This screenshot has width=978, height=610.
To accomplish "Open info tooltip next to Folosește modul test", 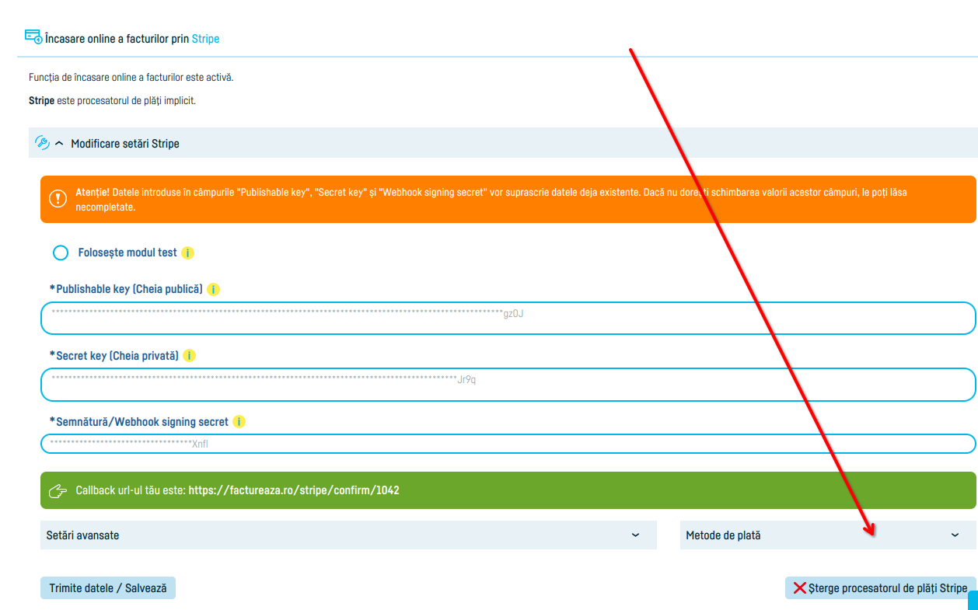I will point(187,253).
